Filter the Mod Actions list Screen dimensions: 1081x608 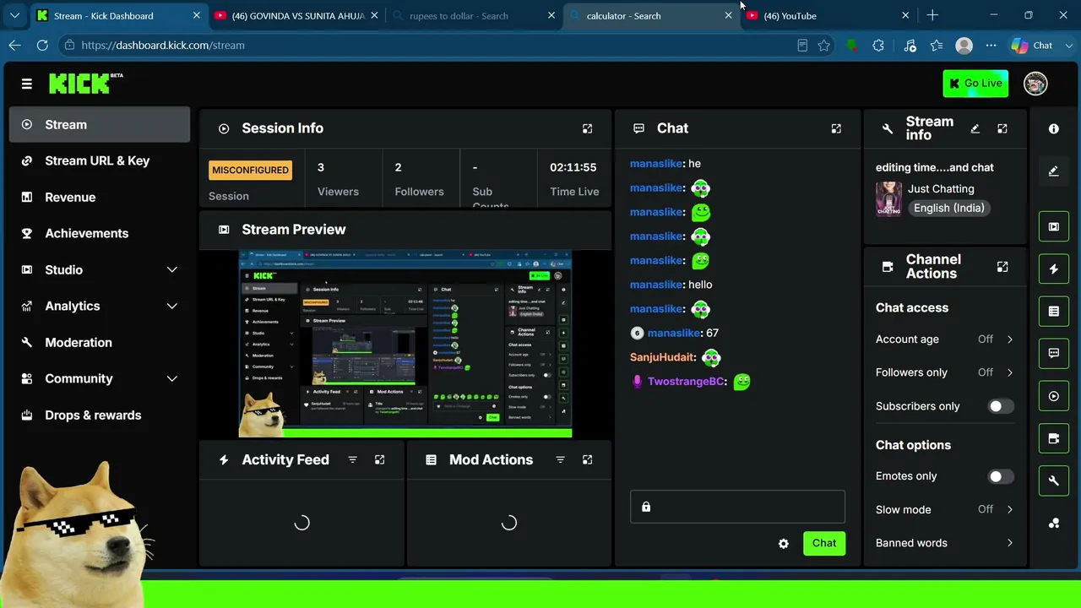point(560,459)
